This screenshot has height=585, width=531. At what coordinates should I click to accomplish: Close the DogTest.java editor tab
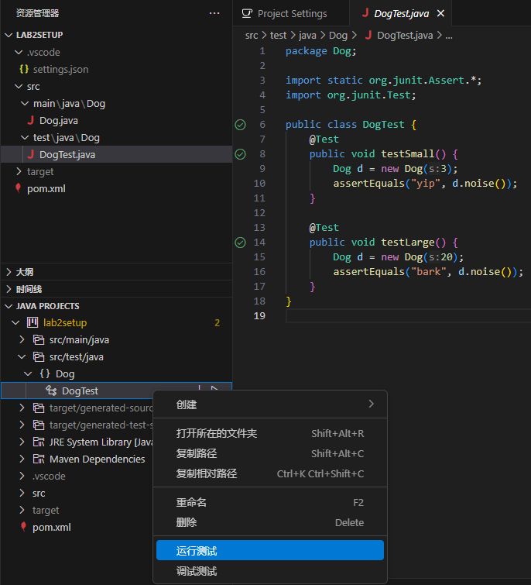(x=440, y=14)
